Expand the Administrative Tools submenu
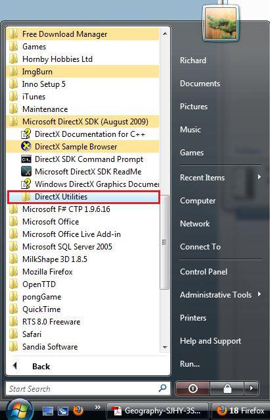This screenshot has width=270, height=420. coord(221,295)
